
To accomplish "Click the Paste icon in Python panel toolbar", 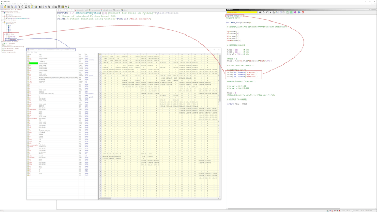I will click(276, 12).
